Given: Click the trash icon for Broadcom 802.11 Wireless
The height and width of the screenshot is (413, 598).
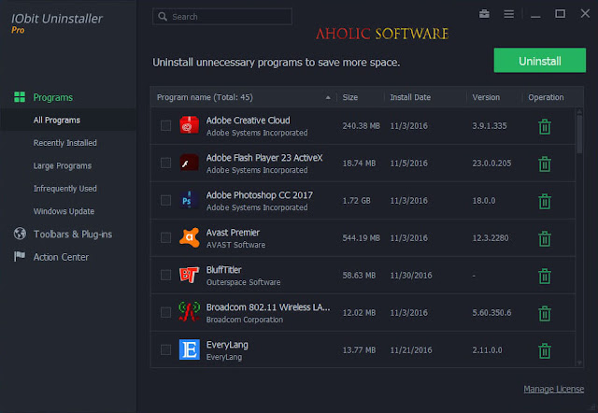Looking at the screenshot, I should coord(545,313).
